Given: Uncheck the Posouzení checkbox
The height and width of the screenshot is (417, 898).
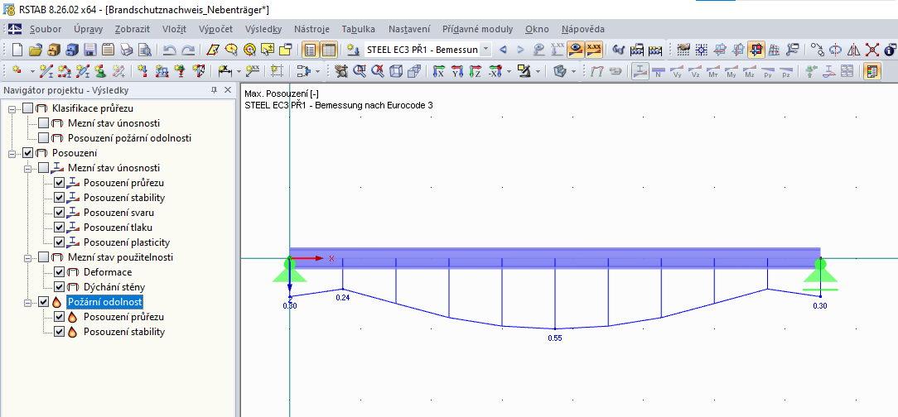Looking at the screenshot, I should click(28, 153).
